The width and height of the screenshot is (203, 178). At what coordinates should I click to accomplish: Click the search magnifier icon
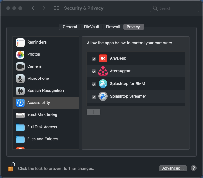[x=155, y=8]
